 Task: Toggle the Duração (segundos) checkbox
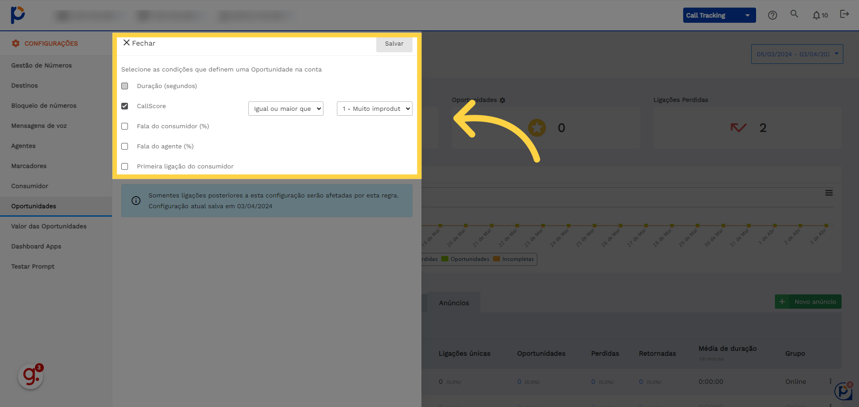(x=125, y=86)
